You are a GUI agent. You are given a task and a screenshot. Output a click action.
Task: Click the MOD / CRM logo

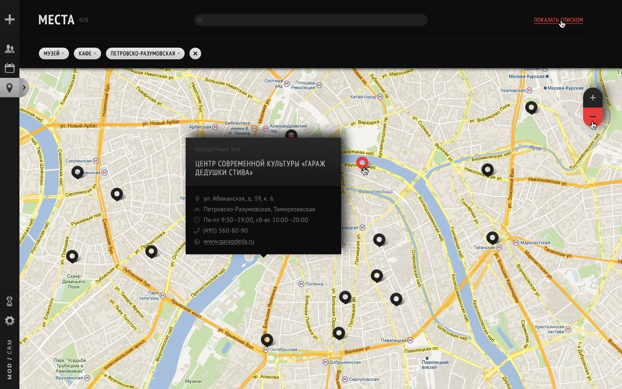coord(9,360)
